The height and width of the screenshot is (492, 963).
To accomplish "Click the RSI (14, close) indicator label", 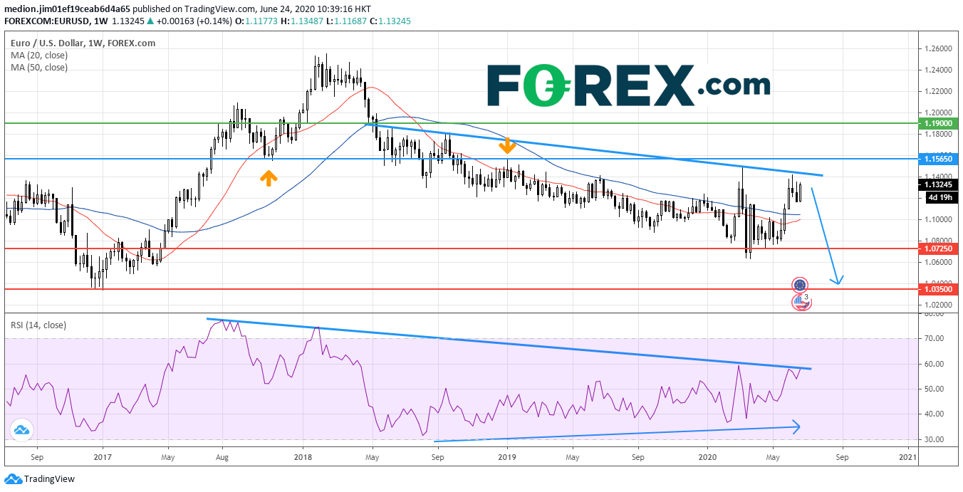I will coord(38,325).
